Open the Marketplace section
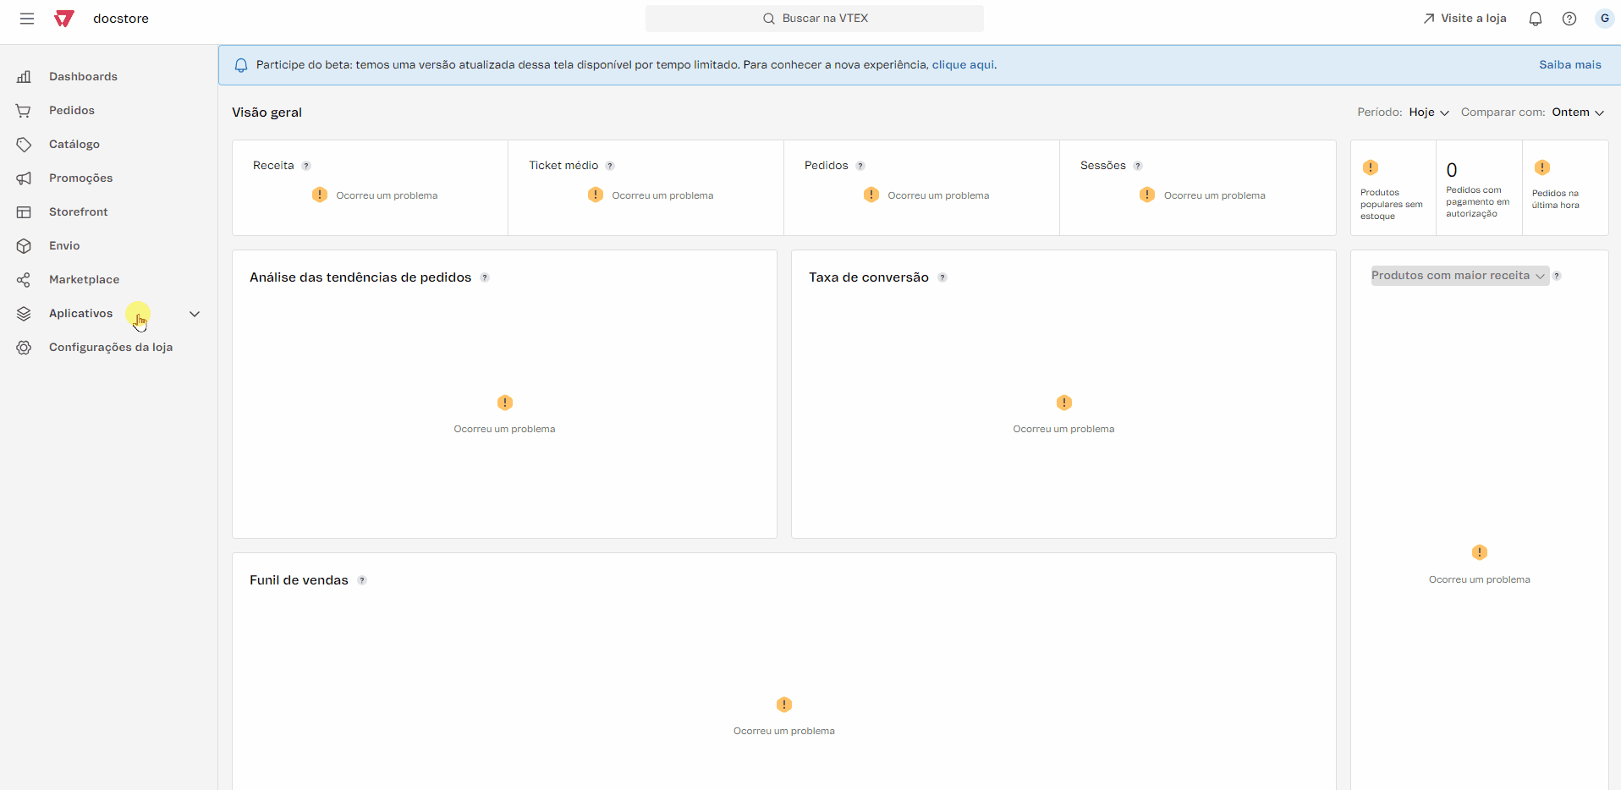 (83, 279)
